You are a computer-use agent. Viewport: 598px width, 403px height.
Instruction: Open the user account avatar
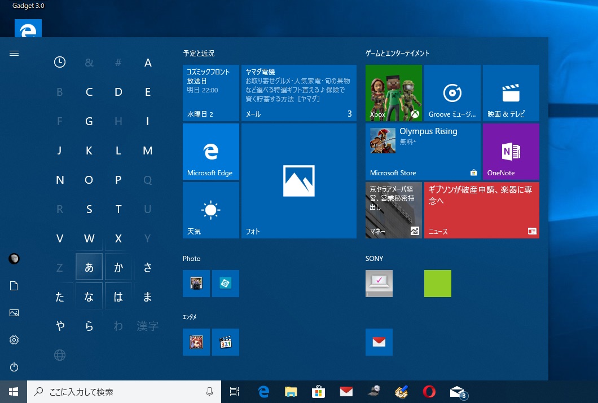tap(14, 259)
